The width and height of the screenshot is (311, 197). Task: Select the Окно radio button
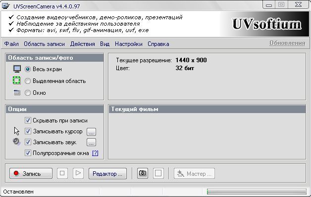(x=28, y=93)
